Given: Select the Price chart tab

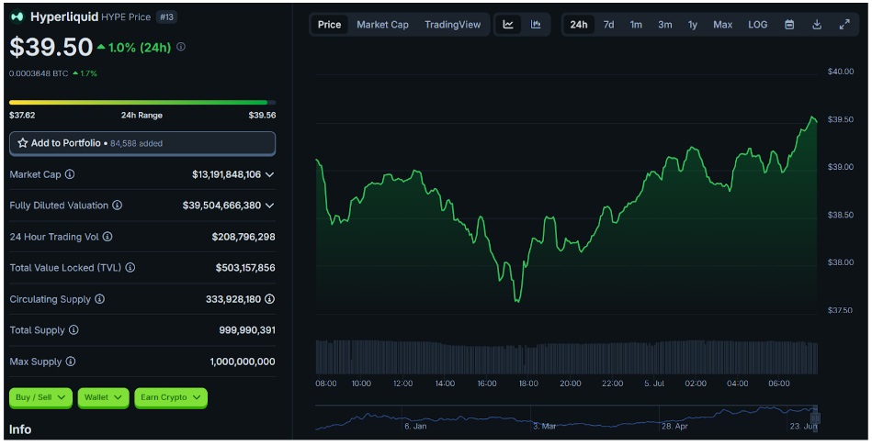Looking at the screenshot, I should 329,25.
